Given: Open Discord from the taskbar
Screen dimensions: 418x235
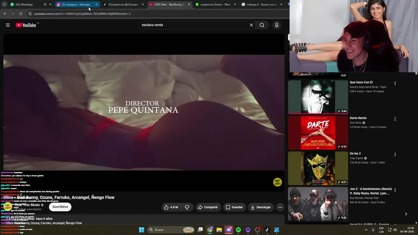Looking at the screenshot, I should (229, 230).
